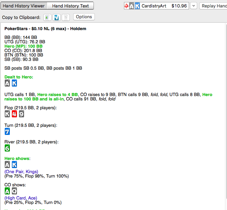This screenshot has width=227, height=210.
Task: Click the gray 9 flop card
Action: tap(21, 114)
